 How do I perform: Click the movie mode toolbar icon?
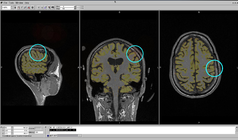click(39, 7)
